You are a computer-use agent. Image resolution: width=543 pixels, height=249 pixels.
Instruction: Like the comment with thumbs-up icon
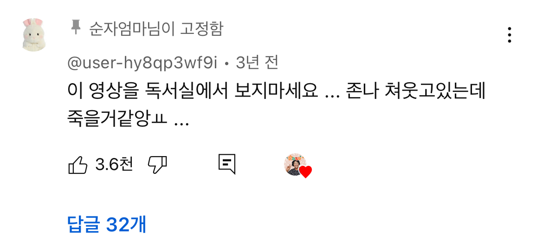coord(78,164)
